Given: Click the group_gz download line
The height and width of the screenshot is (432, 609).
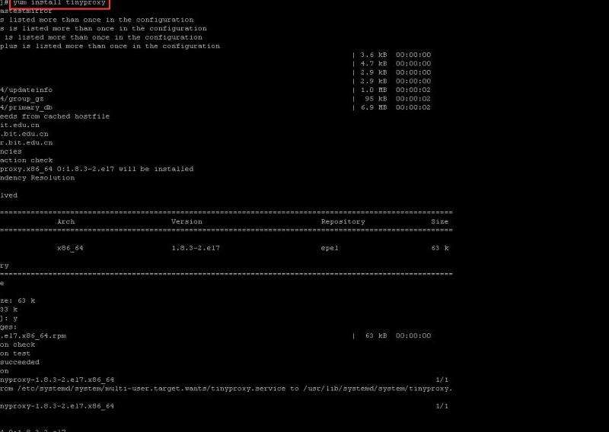Looking at the screenshot, I should (22, 99).
